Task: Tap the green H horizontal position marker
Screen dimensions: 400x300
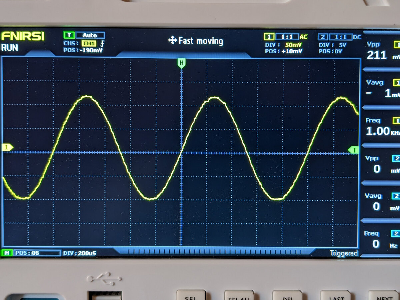Action: 181,63
